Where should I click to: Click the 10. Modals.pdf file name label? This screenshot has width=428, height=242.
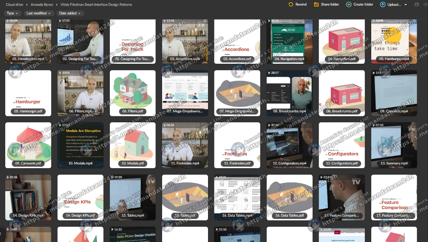[133, 163]
